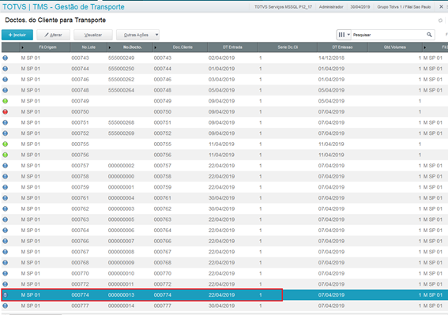Sort by the Qtd.Volumes column header
The image size is (448, 315).
395,47
